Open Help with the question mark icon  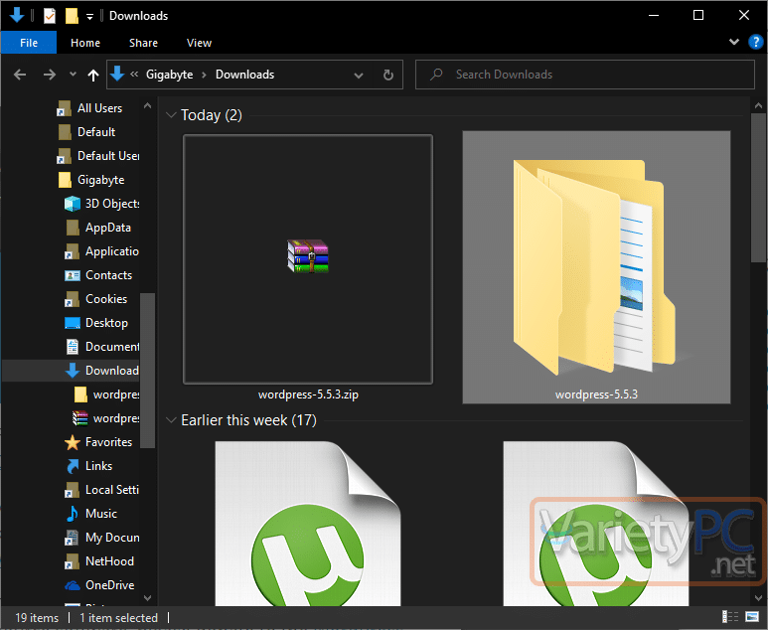(756, 42)
